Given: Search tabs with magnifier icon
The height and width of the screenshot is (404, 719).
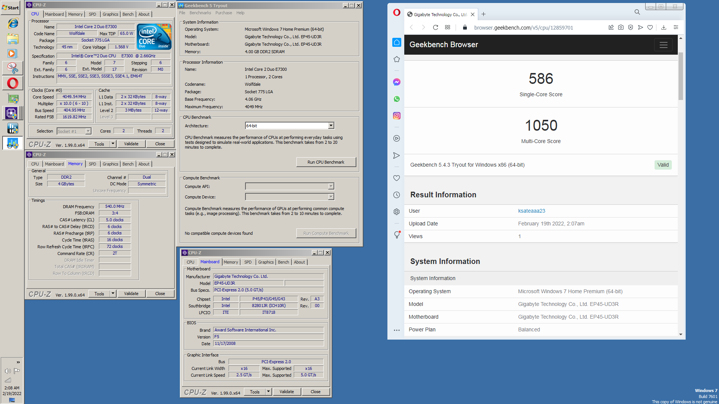Looking at the screenshot, I should pos(637,12).
